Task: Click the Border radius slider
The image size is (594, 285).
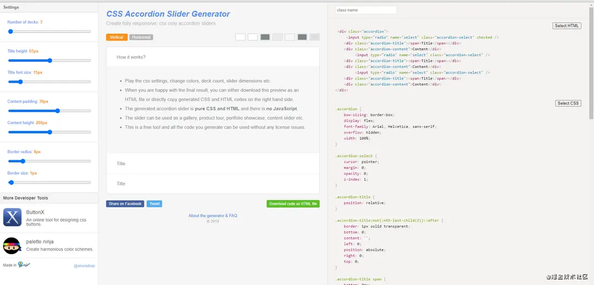Action: pos(49,161)
